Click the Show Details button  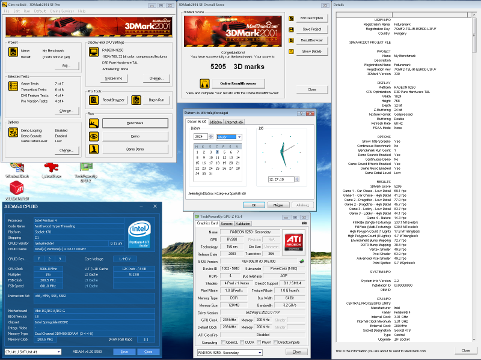(x=311, y=52)
